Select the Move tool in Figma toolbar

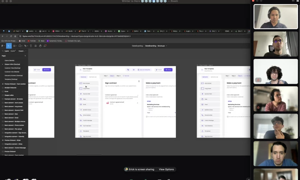click(x=8, y=46)
